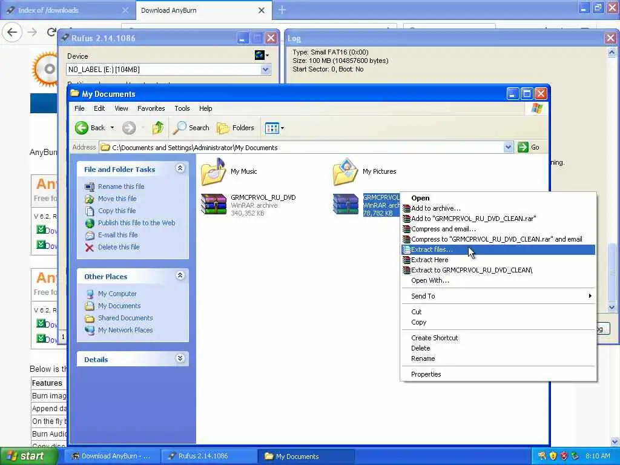Expand the Details panel
The height and width of the screenshot is (465, 620).
(180, 358)
